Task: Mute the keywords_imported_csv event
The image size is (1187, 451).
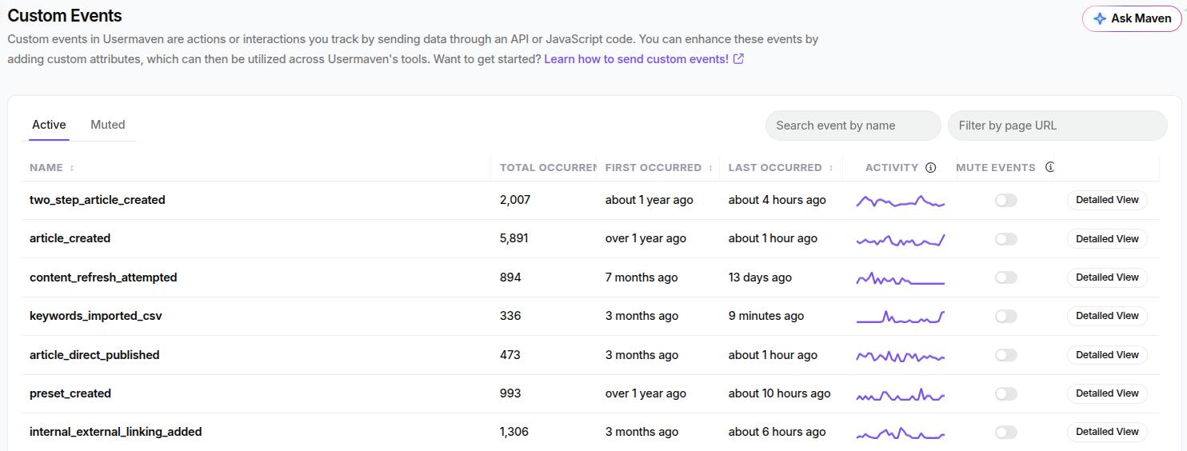Action: pos(1005,316)
